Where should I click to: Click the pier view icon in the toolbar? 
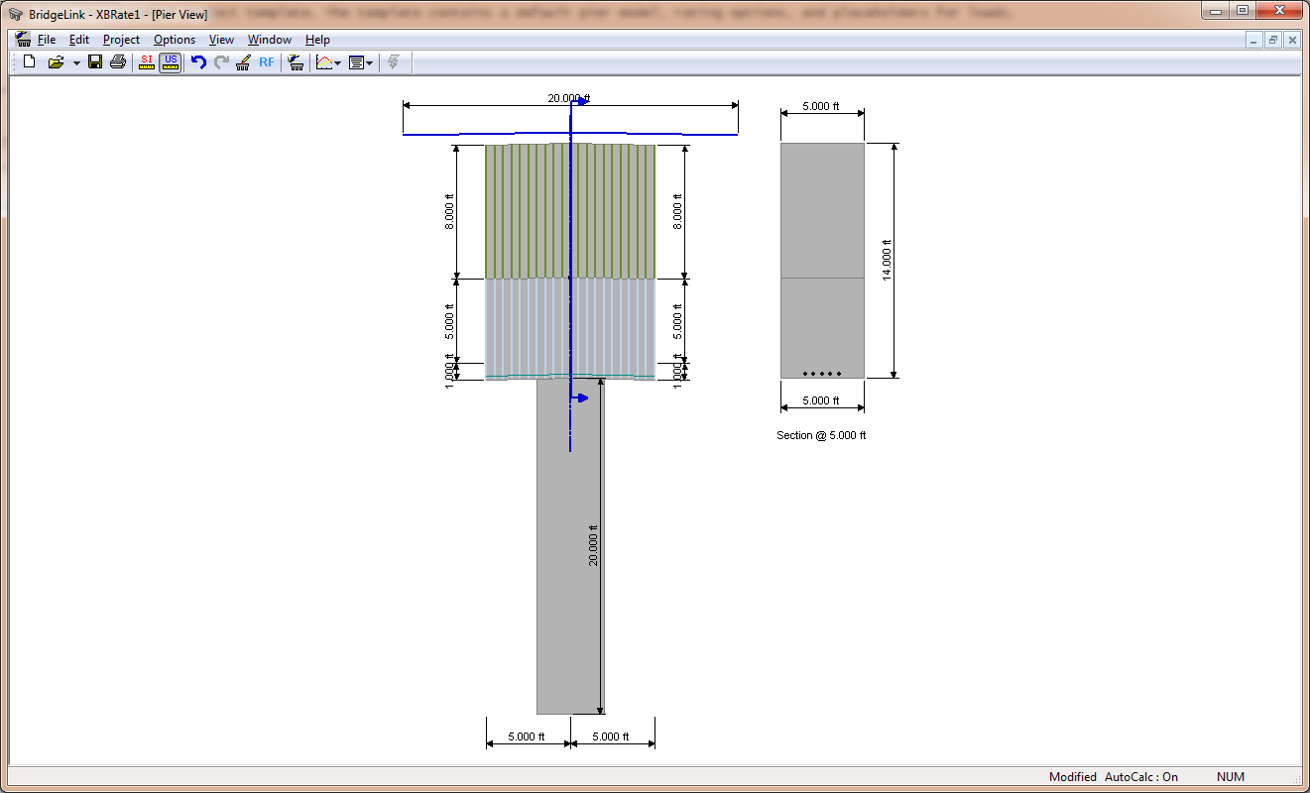click(296, 62)
